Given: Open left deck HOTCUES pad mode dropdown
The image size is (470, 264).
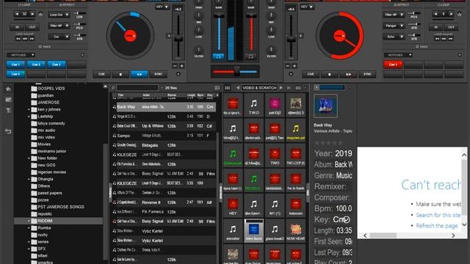Looking at the screenshot, I should (21, 55).
